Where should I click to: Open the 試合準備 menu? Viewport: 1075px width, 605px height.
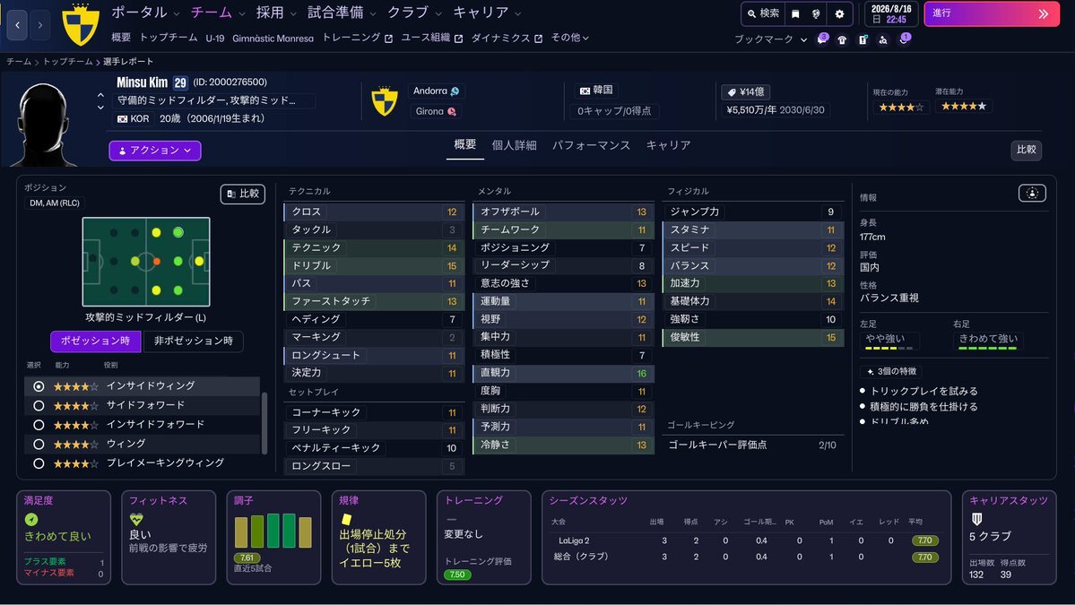(x=342, y=13)
